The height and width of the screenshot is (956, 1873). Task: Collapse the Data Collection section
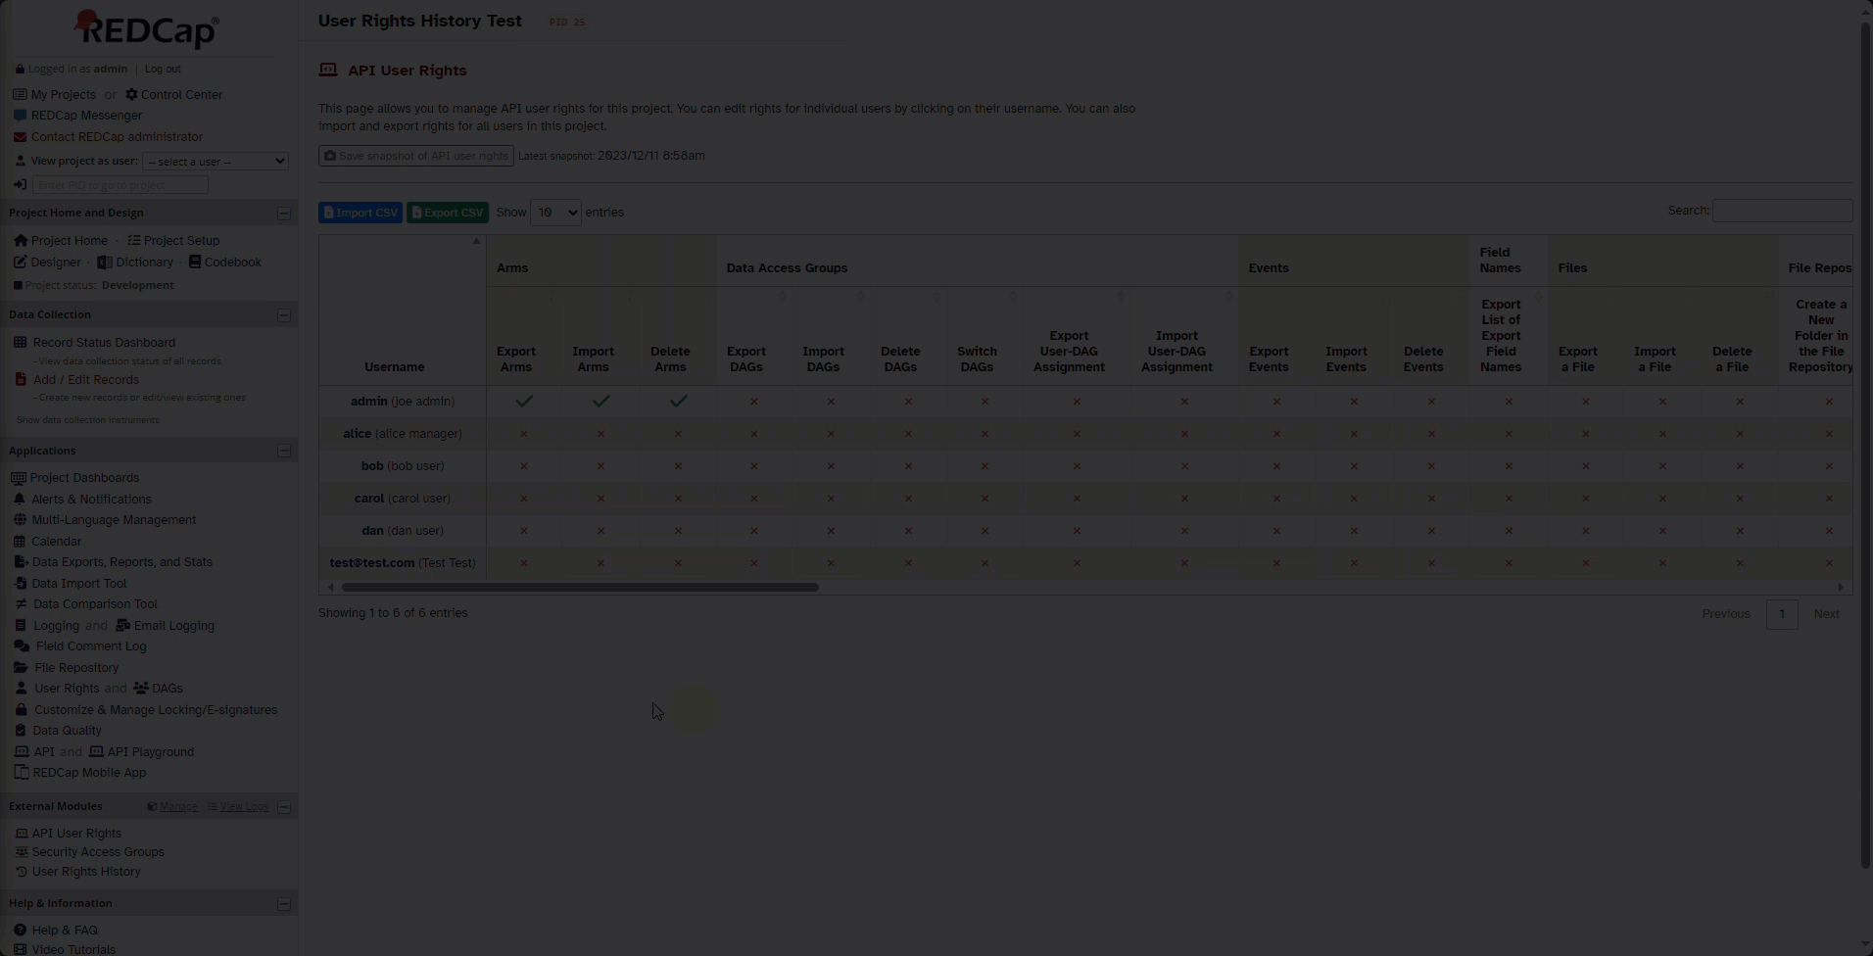(x=284, y=315)
